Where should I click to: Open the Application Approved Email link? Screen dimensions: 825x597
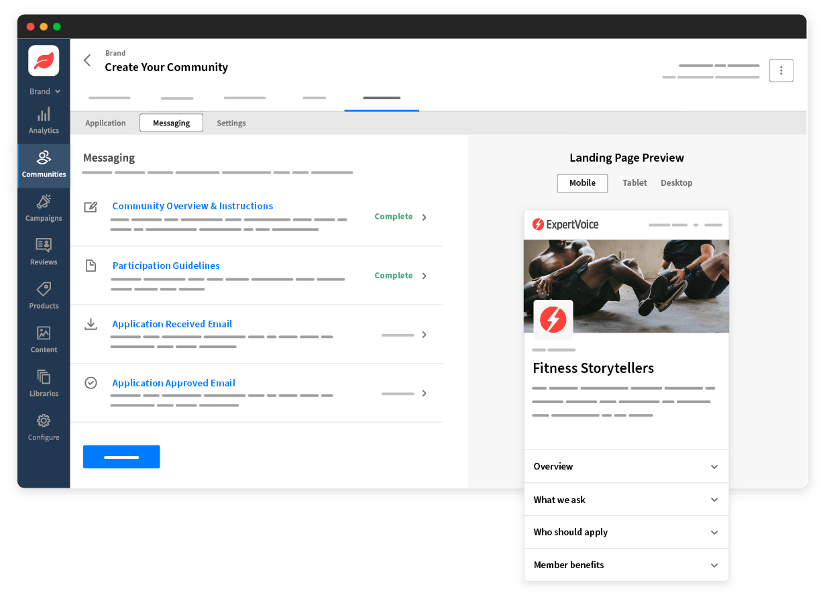tap(174, 382)
